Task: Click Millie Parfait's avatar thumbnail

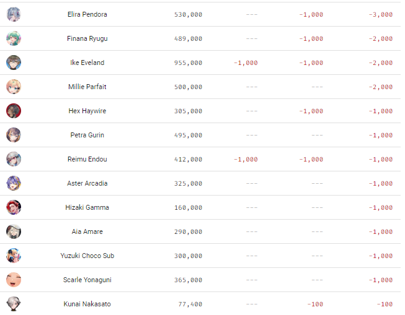Action: coord(14,87)
